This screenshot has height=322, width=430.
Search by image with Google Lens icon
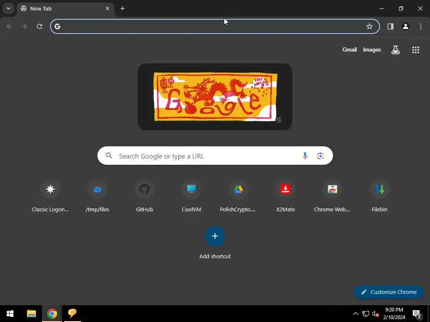(x=320, y=156)
